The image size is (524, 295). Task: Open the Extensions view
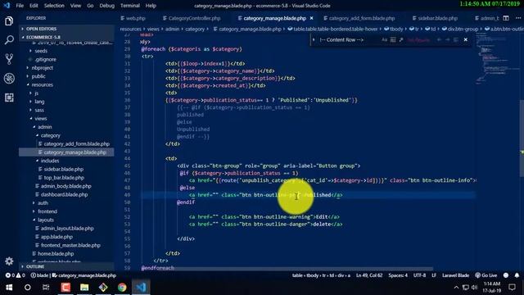point(9,98)
